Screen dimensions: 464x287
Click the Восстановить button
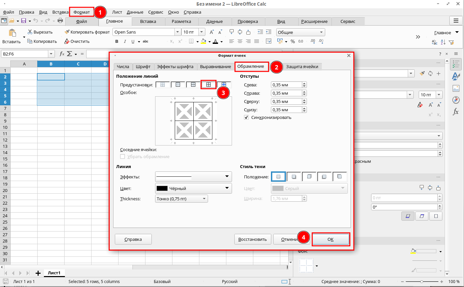coord(252,239)
